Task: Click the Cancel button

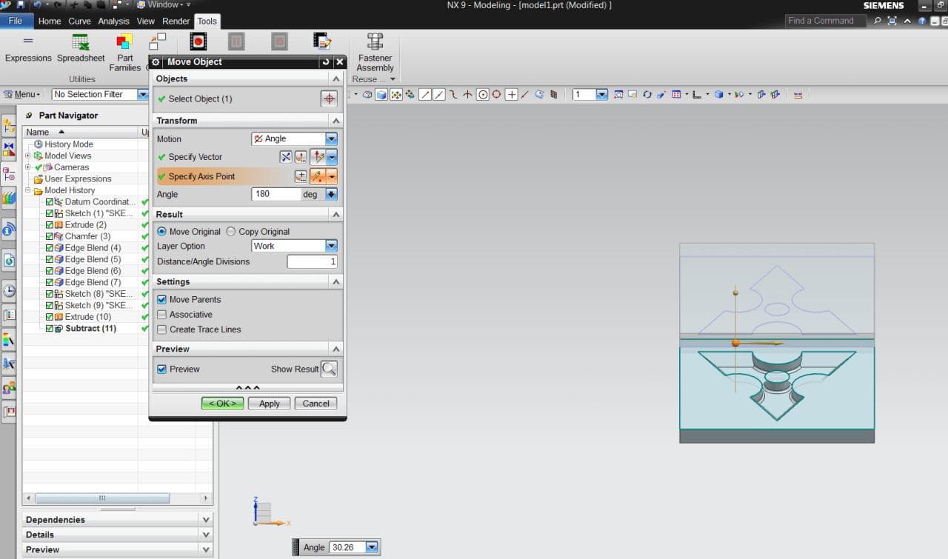Action: tap(316, 404)
